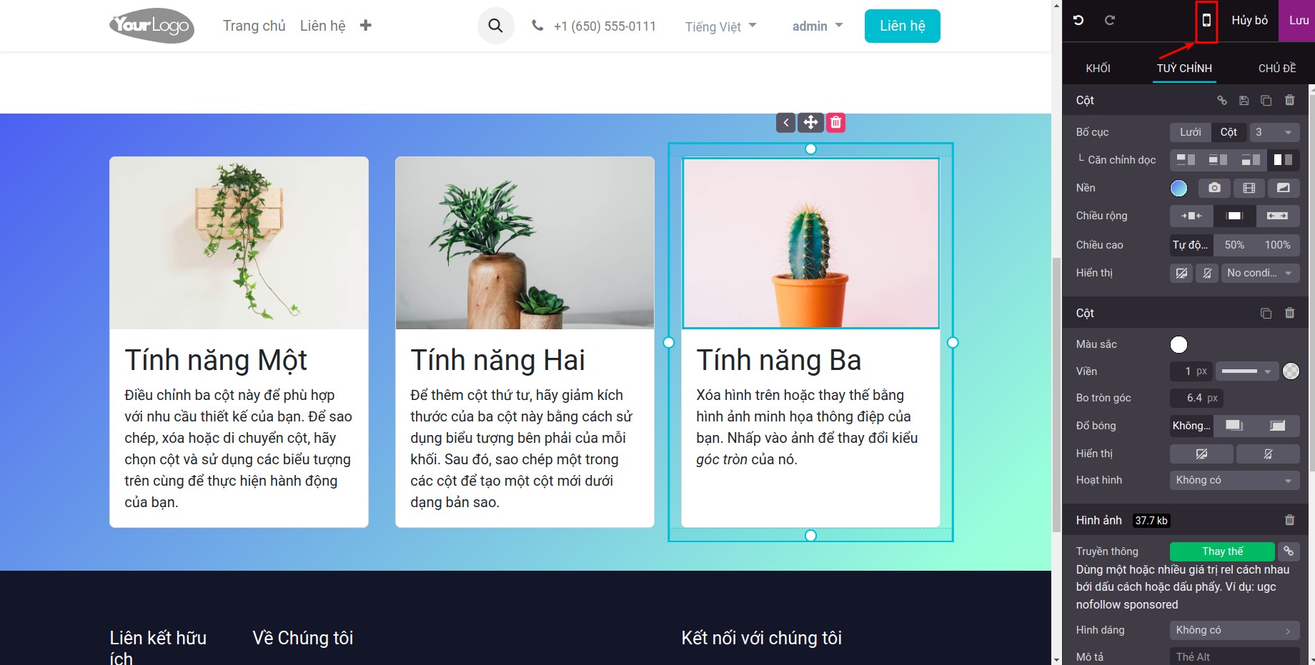
Task: Set height to 100%
Action: [x=1277, y=245]
